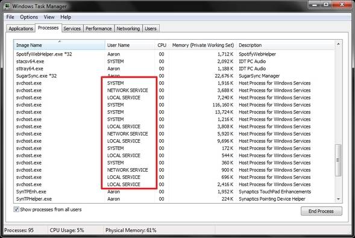This screenshot has width=355, height=238.
Task: Click the scrollbar up arrow
Action: click(x=339, y=44)
